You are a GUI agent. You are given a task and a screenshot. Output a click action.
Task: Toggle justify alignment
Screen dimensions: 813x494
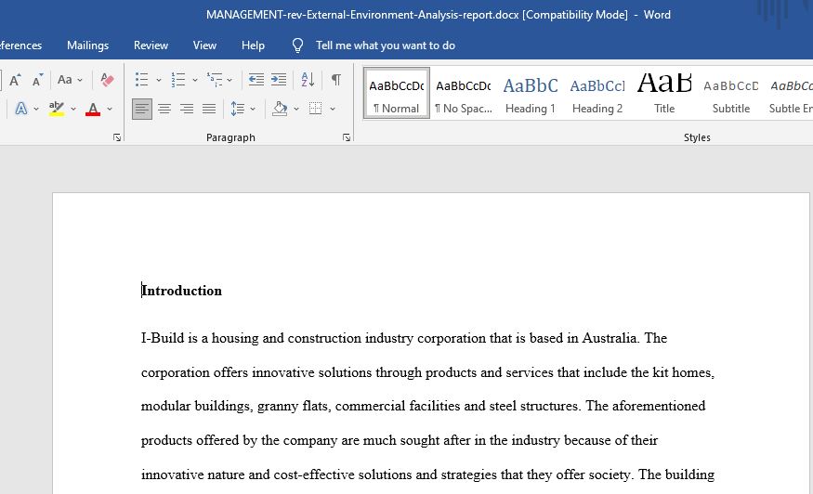[x=209, y=109]
